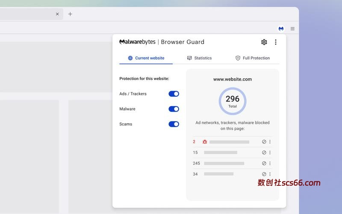Open the Browser Guard three-dot menu

276,42
